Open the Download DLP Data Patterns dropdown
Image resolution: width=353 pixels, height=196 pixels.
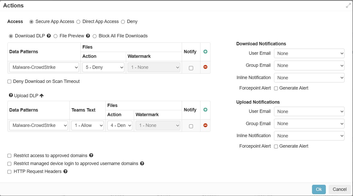pos(44,67)
